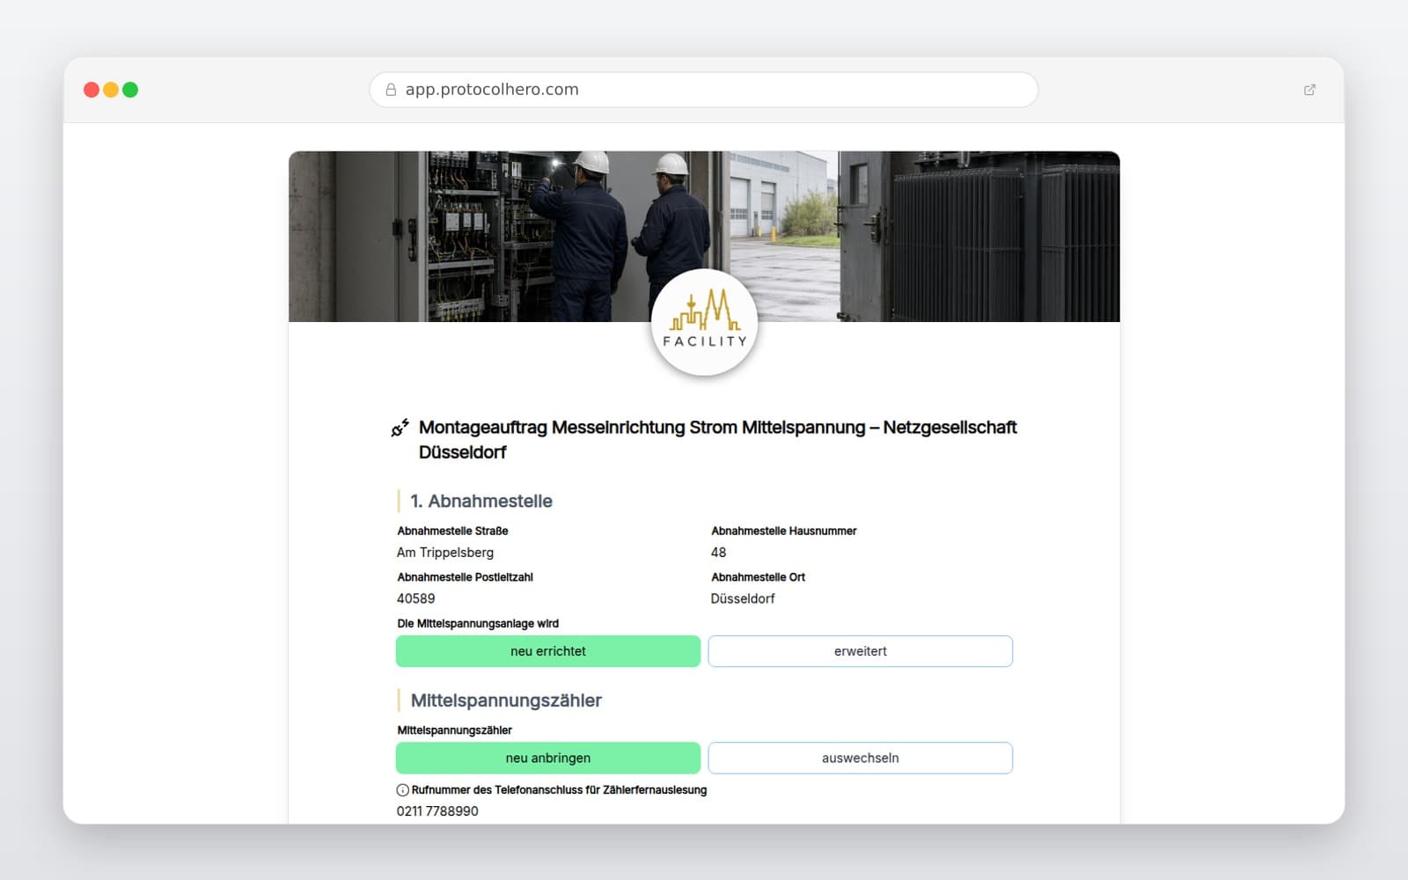This screenshot has width=1408, height=880.
Task: Click the address bar app.protocolhero.com
Action: click(x=704, y=90)
